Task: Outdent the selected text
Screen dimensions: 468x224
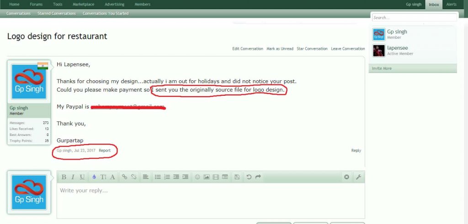Action: tap(176, 177)
